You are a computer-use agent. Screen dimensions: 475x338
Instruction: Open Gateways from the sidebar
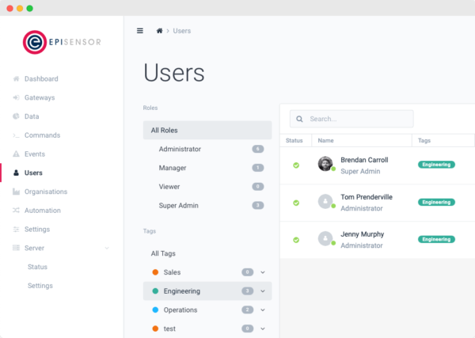pyautogui.click(x=40, y=98)
